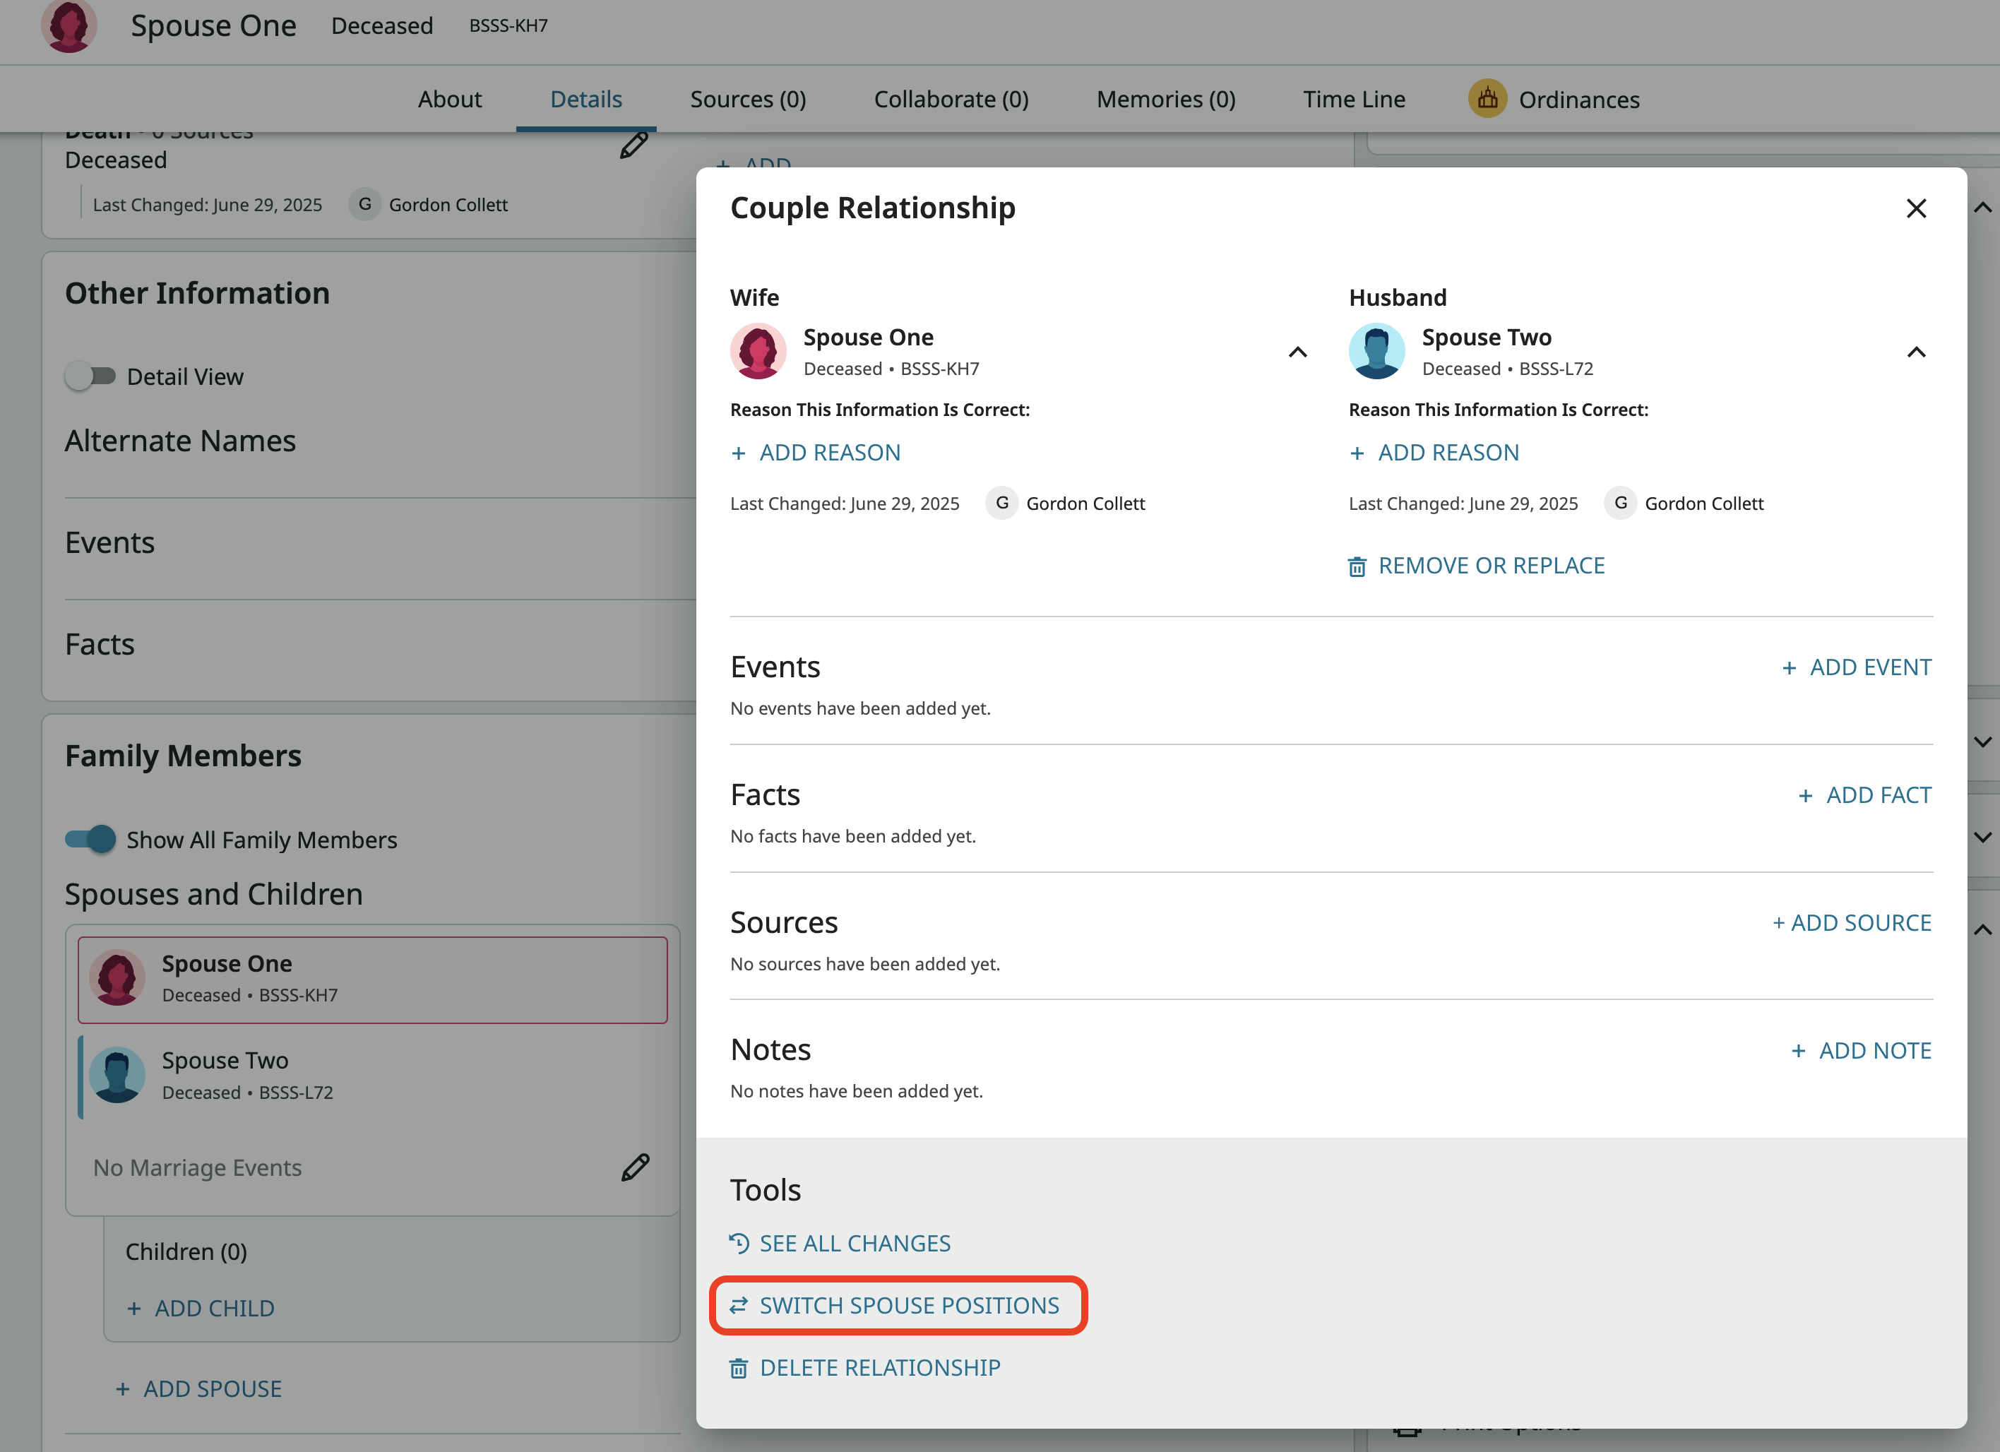The height and width of the screenshot is (1452, 2000).
Task: Click the G contributor badge under Husband
Action: coord(1620,504)
